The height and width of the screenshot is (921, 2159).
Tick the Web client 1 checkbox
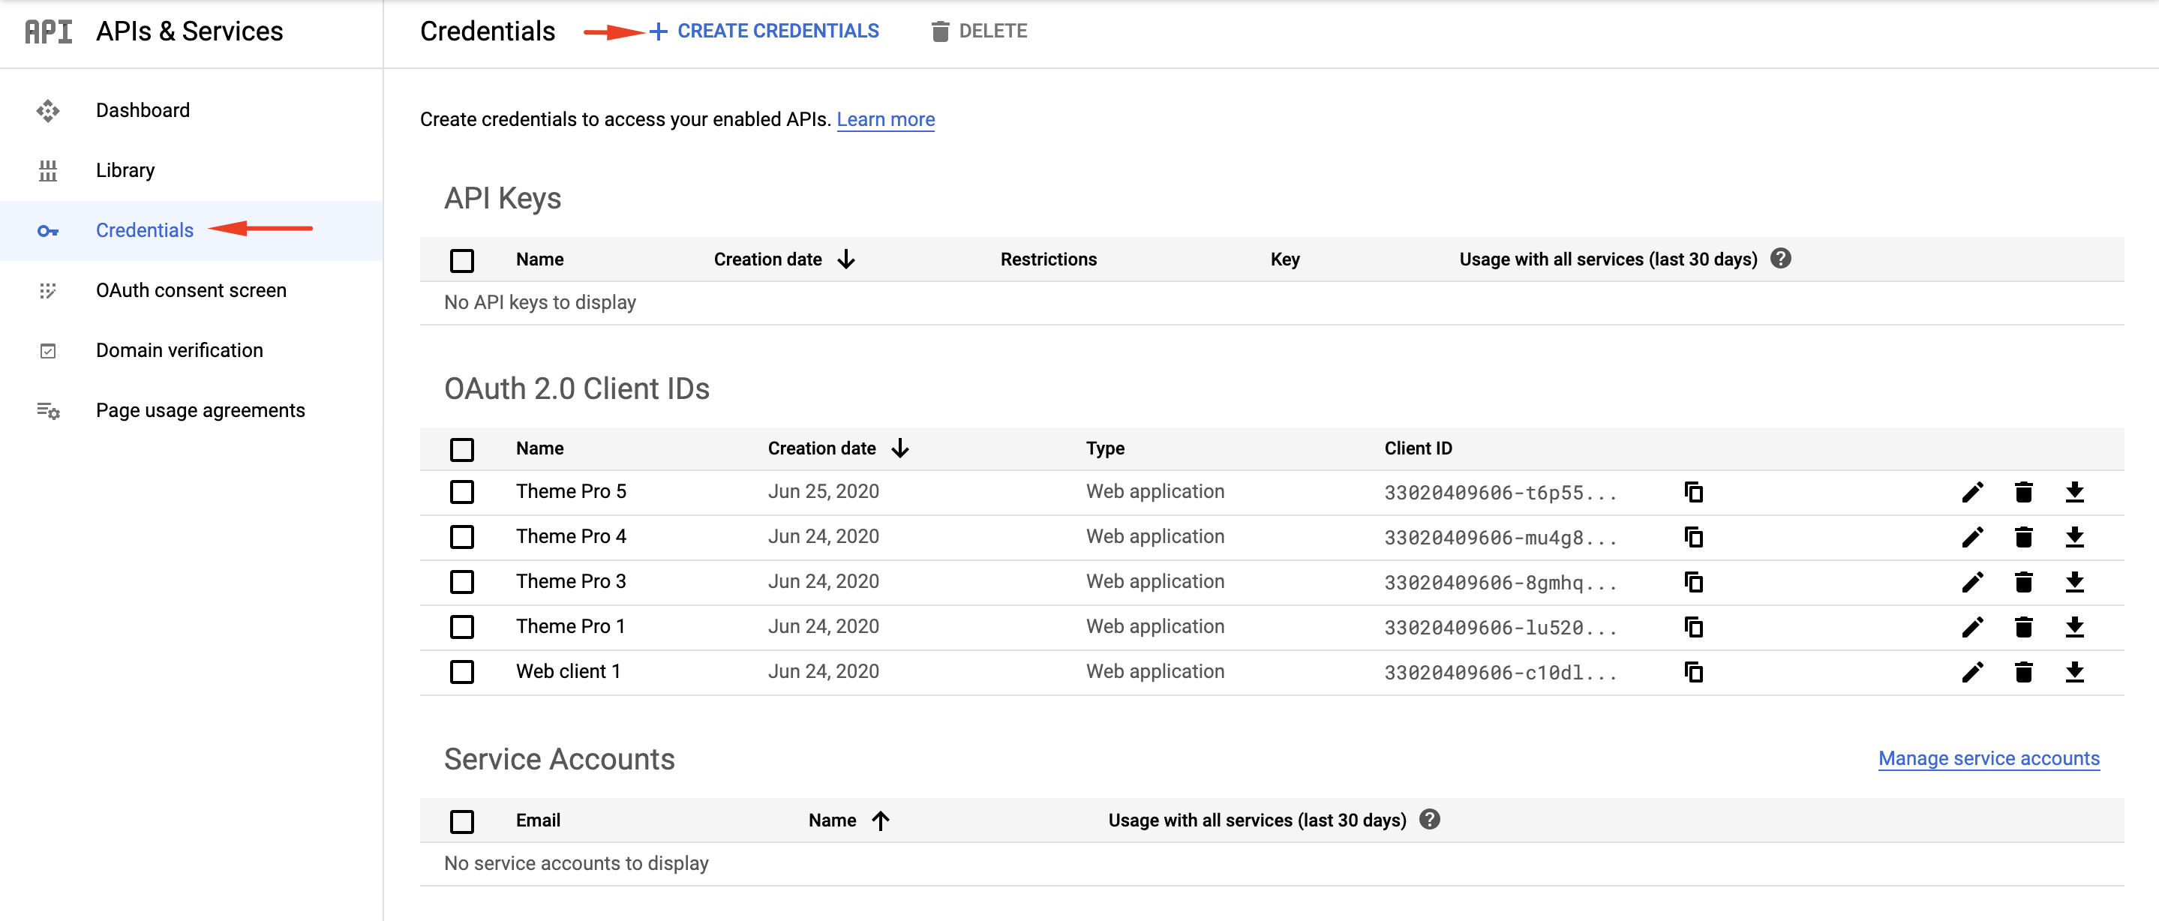tap(462, 672)
